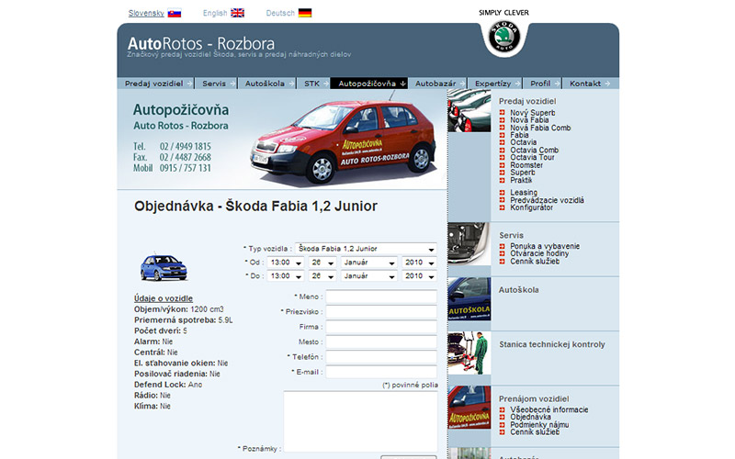The width and height of the screenshot is (735, 459).
Task: Click the blue Fabia car thumbnail
Action: [164, 268]
